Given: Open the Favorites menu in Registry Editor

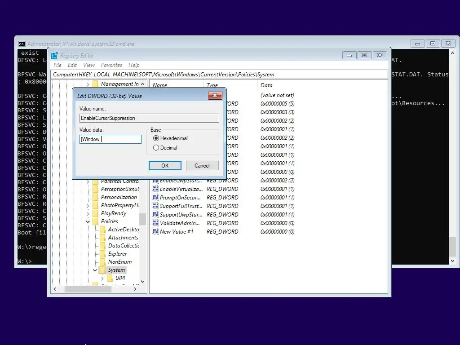Looking at the screenshot, I should click(x=111, y=65).
